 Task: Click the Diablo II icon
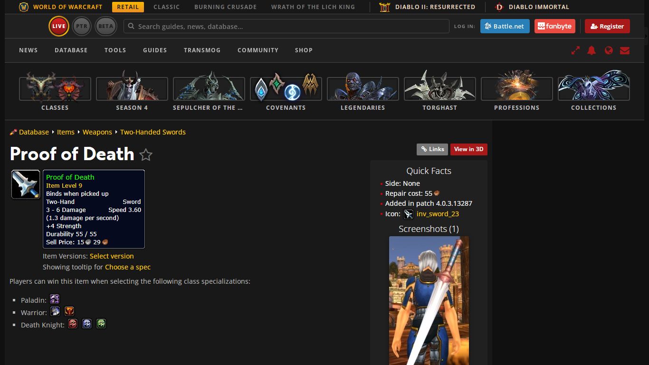(384, 7)
